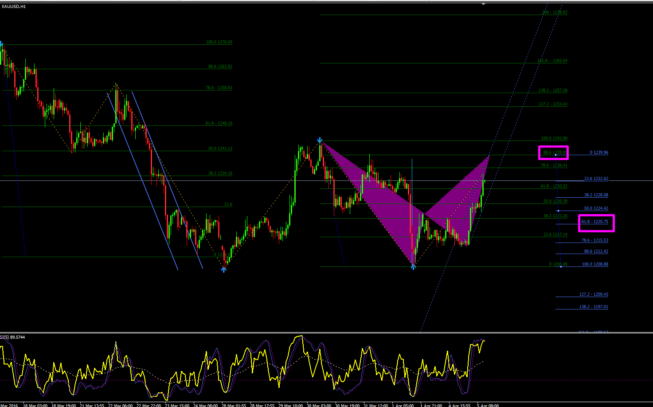Select the 4 Apr 15:55 time axis label
The height and width of the screenshot is (407, 653).
[459, 405]
